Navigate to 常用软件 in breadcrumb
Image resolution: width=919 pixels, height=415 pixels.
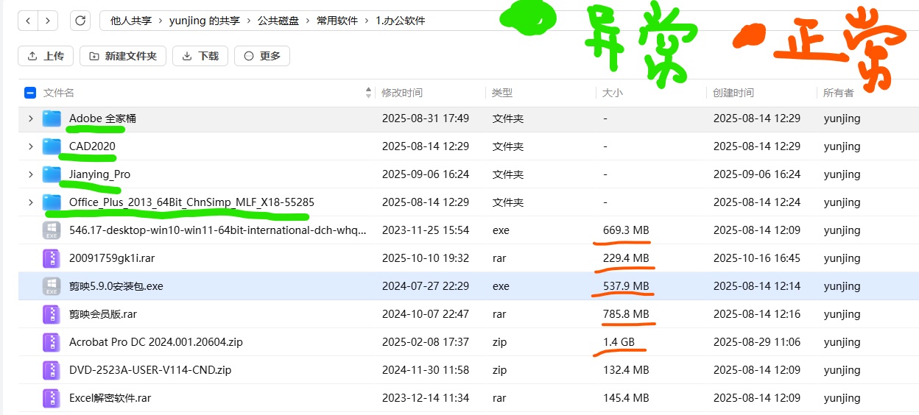pyautogui.click(x=337, y=21)
